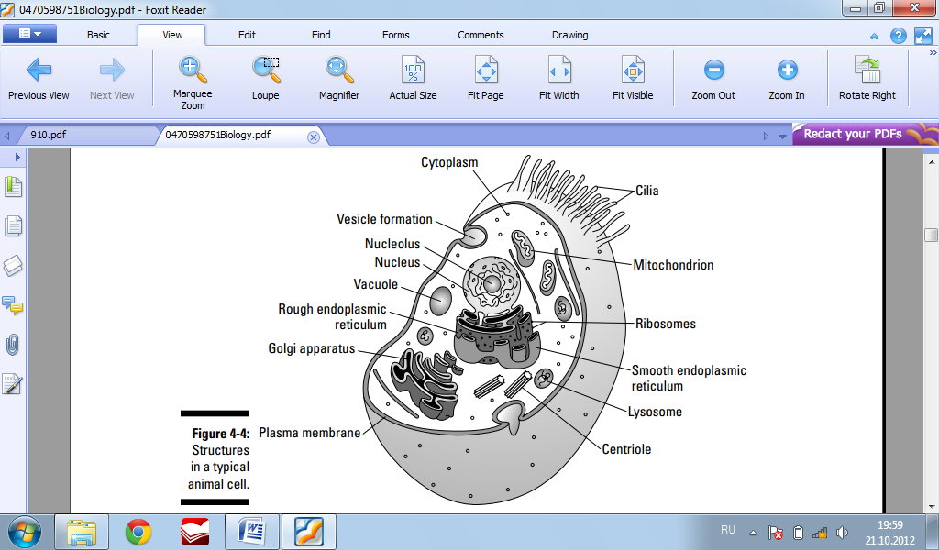
Task: Choose Fit Width view
Action: 558,79
